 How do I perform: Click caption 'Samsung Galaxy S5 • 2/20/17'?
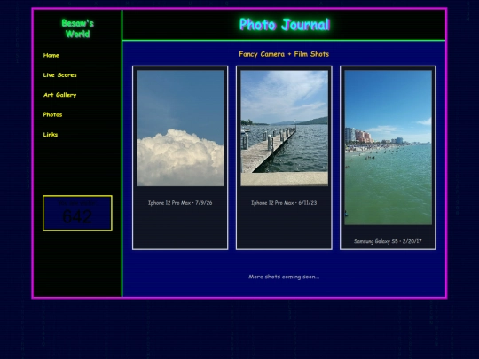(x=388, y=241)
